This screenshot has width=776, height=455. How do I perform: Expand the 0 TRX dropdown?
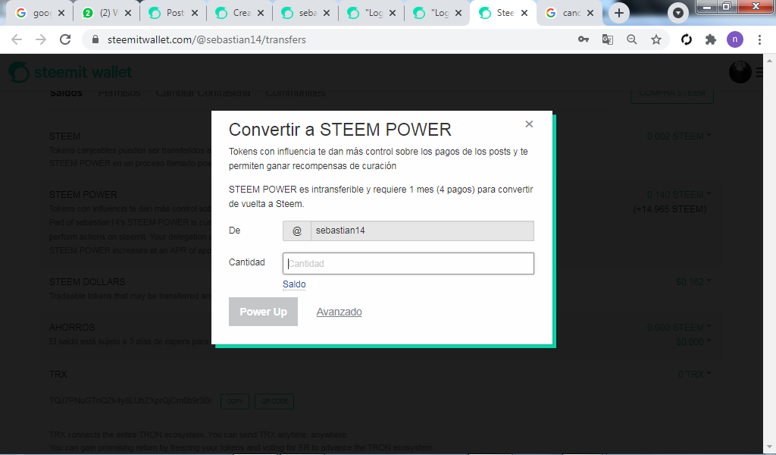coord(694,375)
